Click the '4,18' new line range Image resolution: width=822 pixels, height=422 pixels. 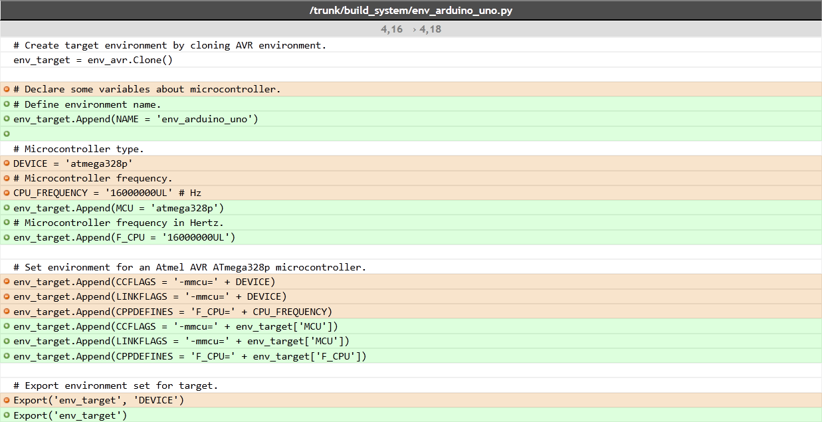431,29
